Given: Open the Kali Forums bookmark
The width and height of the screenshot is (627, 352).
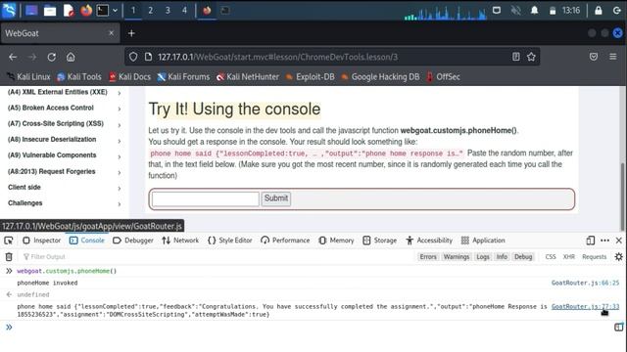Looking at the screenshot, I should coord(183,76).
